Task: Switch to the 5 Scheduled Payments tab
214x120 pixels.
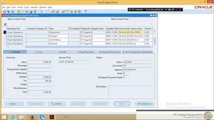Action: click(110, 52)
